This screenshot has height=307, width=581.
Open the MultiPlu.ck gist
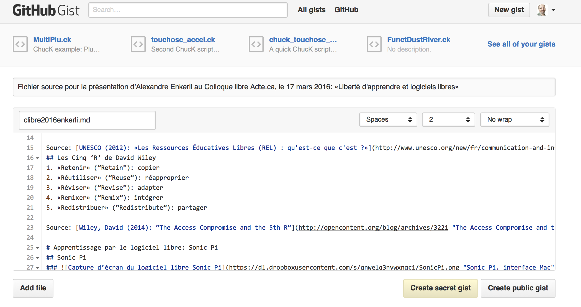[52, 40]
